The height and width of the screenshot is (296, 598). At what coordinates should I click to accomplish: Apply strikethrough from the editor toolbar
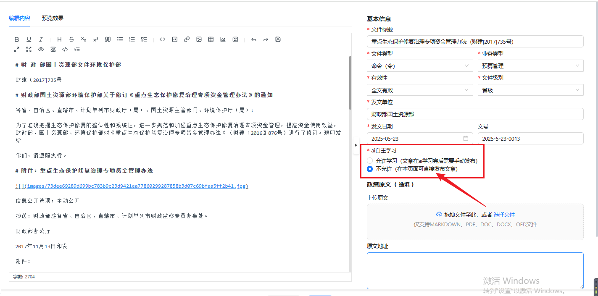71,39
